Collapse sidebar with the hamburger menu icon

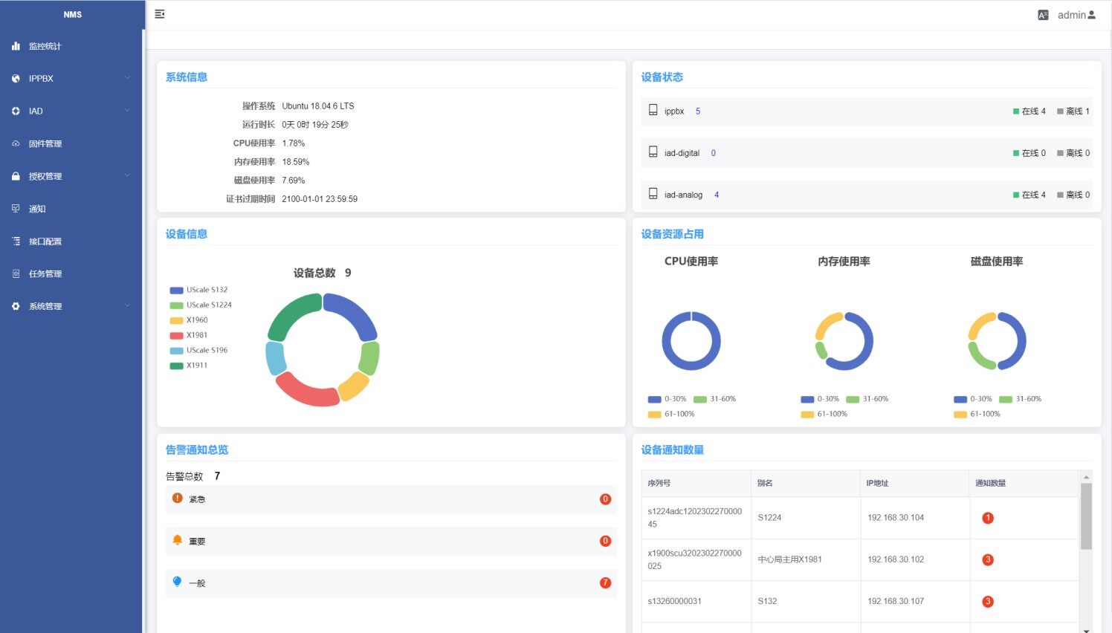(x=160, y=14)
